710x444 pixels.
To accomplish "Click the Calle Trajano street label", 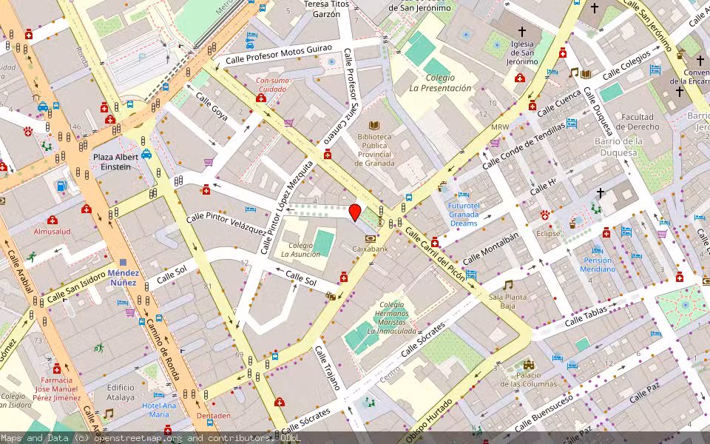I will (328, 368).
